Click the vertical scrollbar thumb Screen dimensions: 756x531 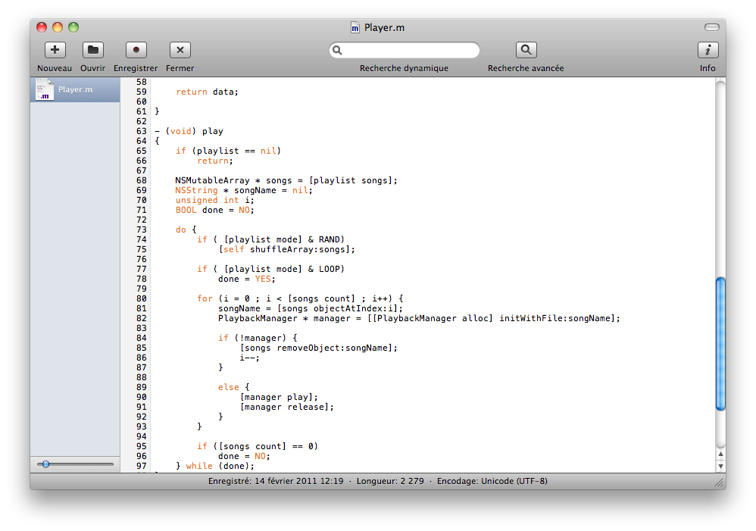tap(720, 345)
